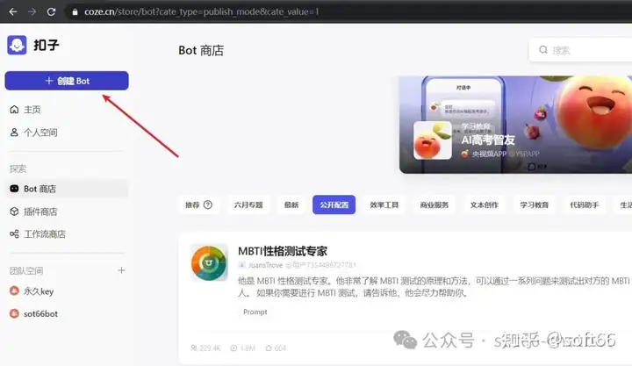The image size is (632, 366).
Task: Select the 商业服务 category tab
Action: pyautogui.click(x=434, y=205)
